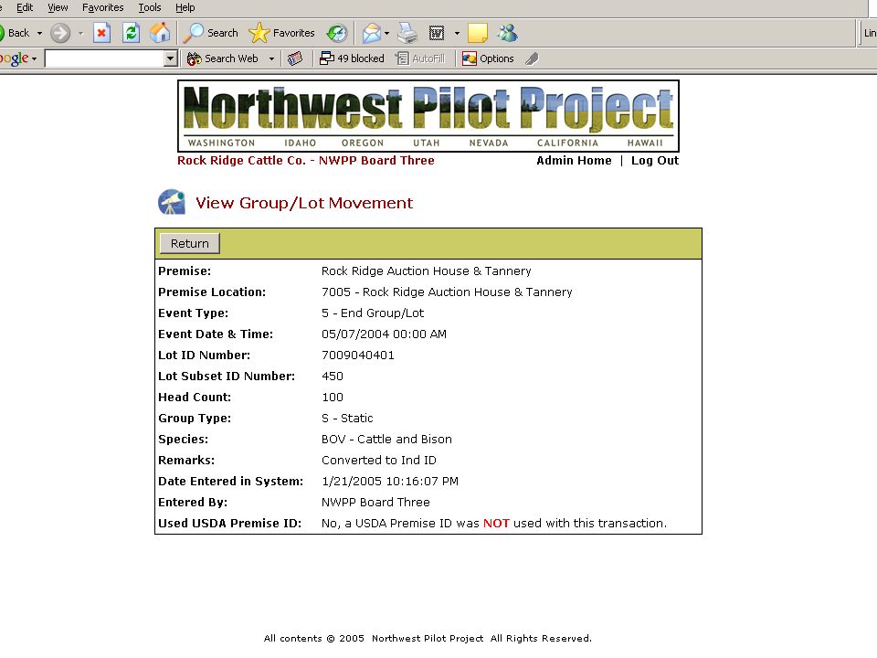Viewport: 877px width, 658px height.
Task: Open the Favorites menu
Action: [103, 7]
